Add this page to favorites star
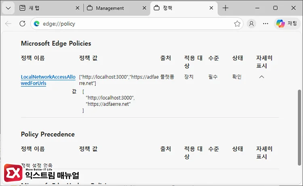Viewport: 303px width, 186px height. coord(237,24)
